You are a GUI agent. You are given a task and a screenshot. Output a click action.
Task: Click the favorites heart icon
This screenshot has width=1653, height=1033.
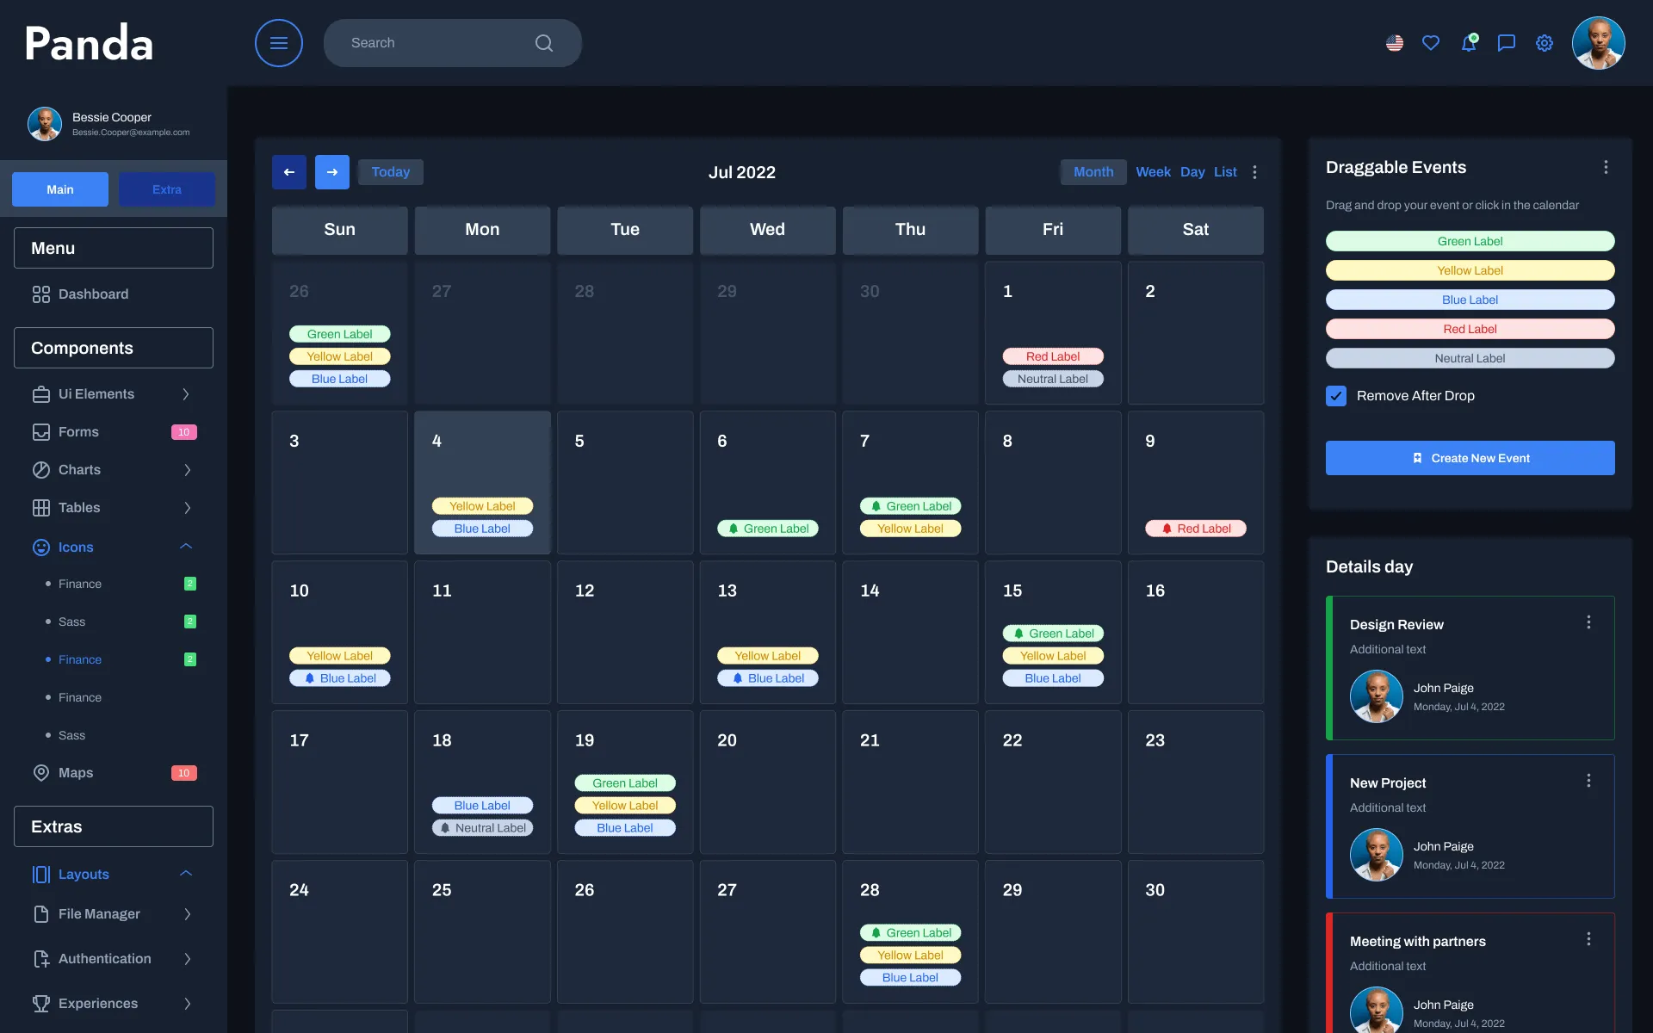tap(1431, 42)
